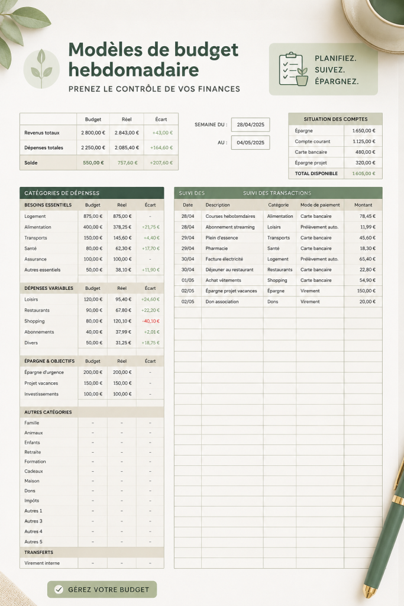Select the Semaine du date field 28/04/2025

(x=250, y=124)
